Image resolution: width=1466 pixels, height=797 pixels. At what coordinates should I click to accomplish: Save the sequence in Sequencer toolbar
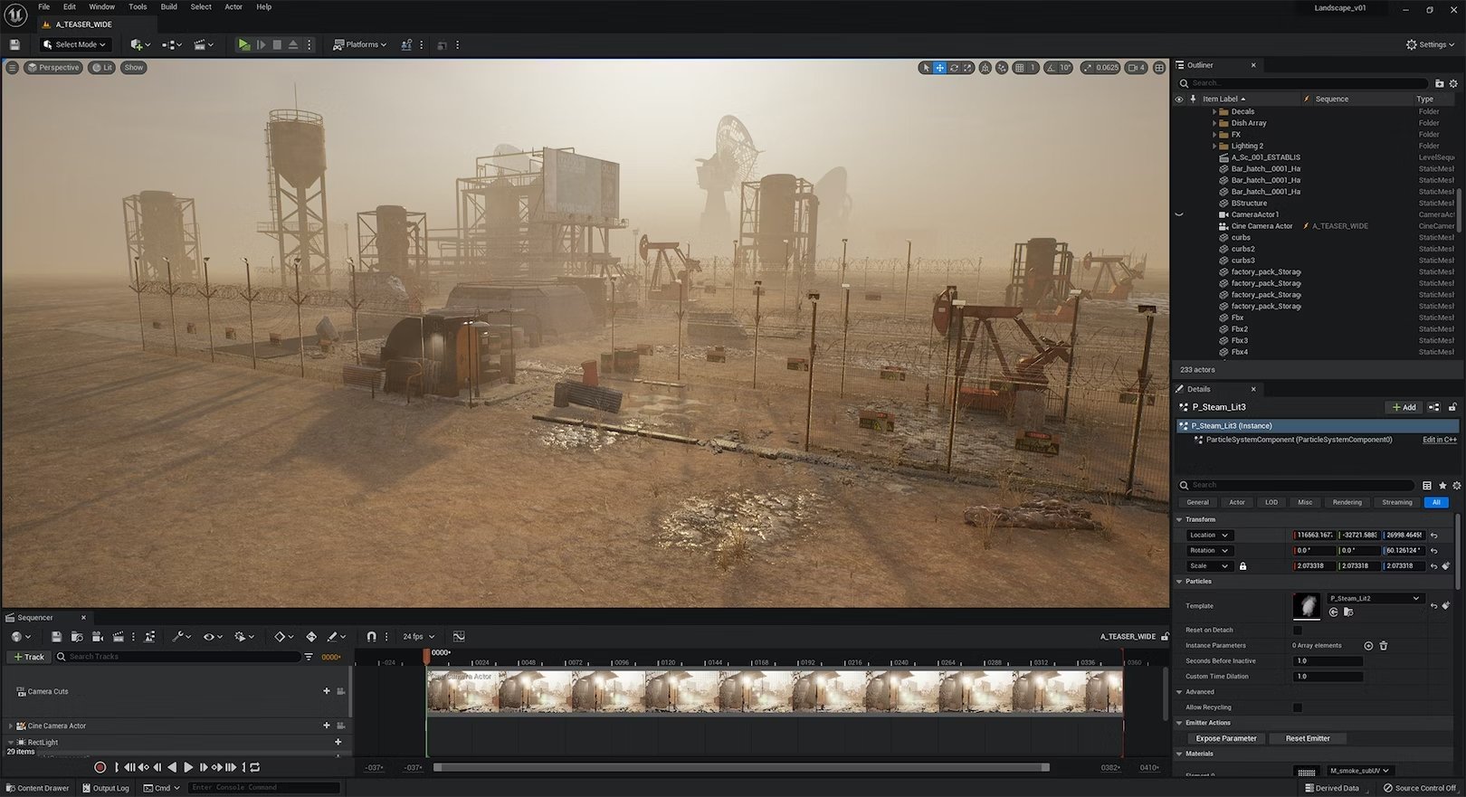56,637
